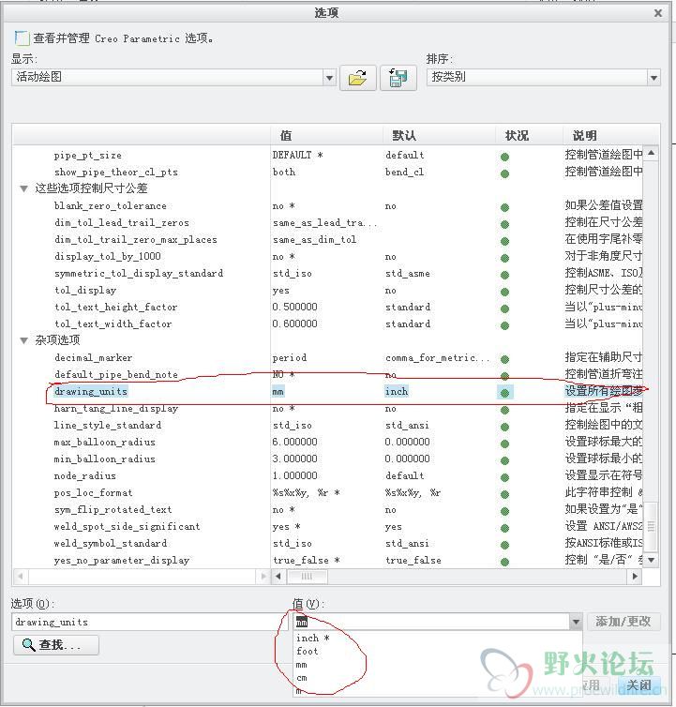Collapse the miscellaneous options (杂项选项) group
Viewport: 676px width, 707px height.
point(24,341)
